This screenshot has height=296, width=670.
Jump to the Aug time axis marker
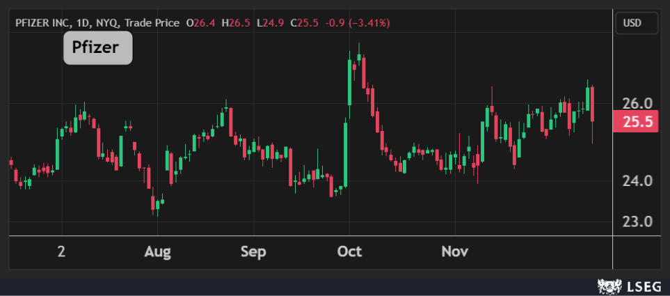[157, 251]
